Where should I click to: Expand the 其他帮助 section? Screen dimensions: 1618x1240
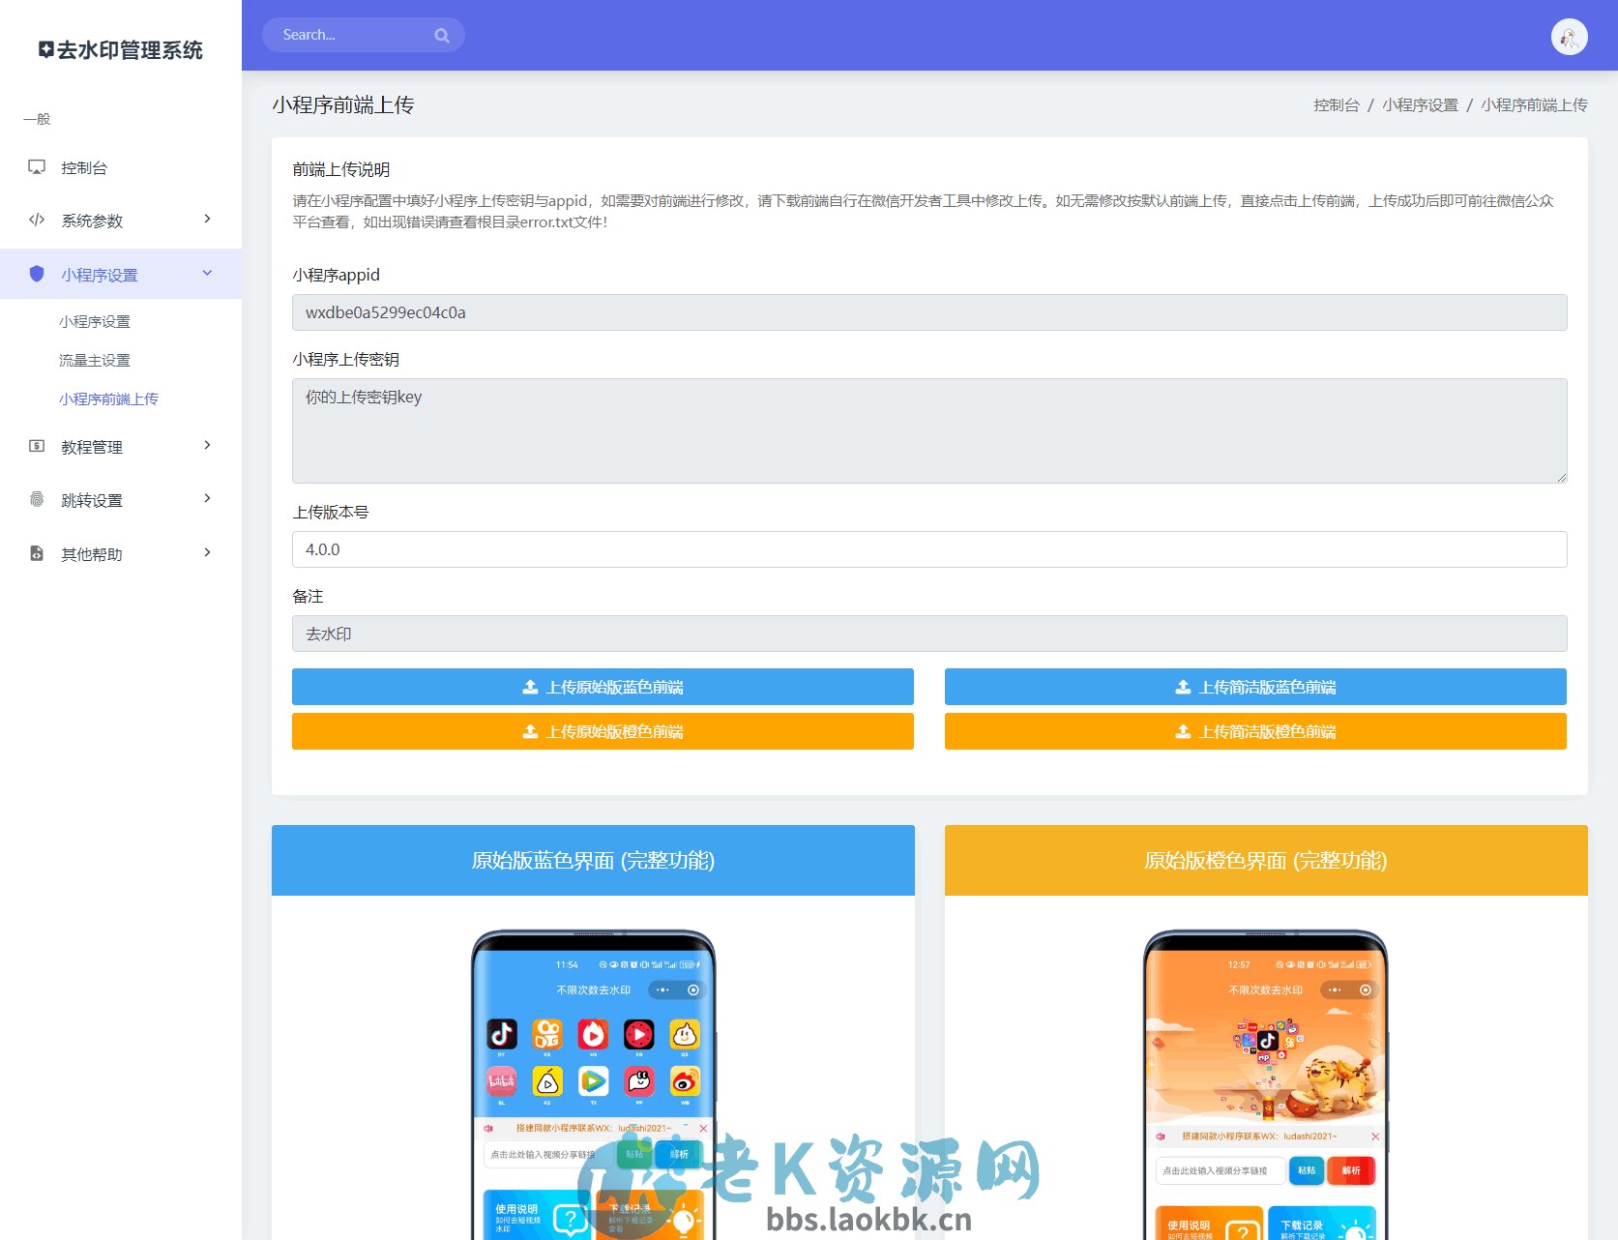(206, 552)
